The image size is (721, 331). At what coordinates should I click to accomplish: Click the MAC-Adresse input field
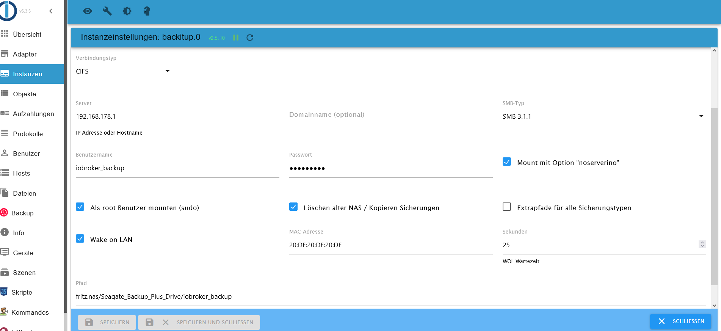click(x=391, y=245)
